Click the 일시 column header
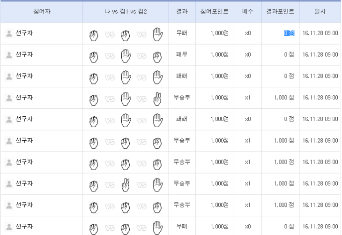This screenshot has height=235, width=342. tap(320, 12)
